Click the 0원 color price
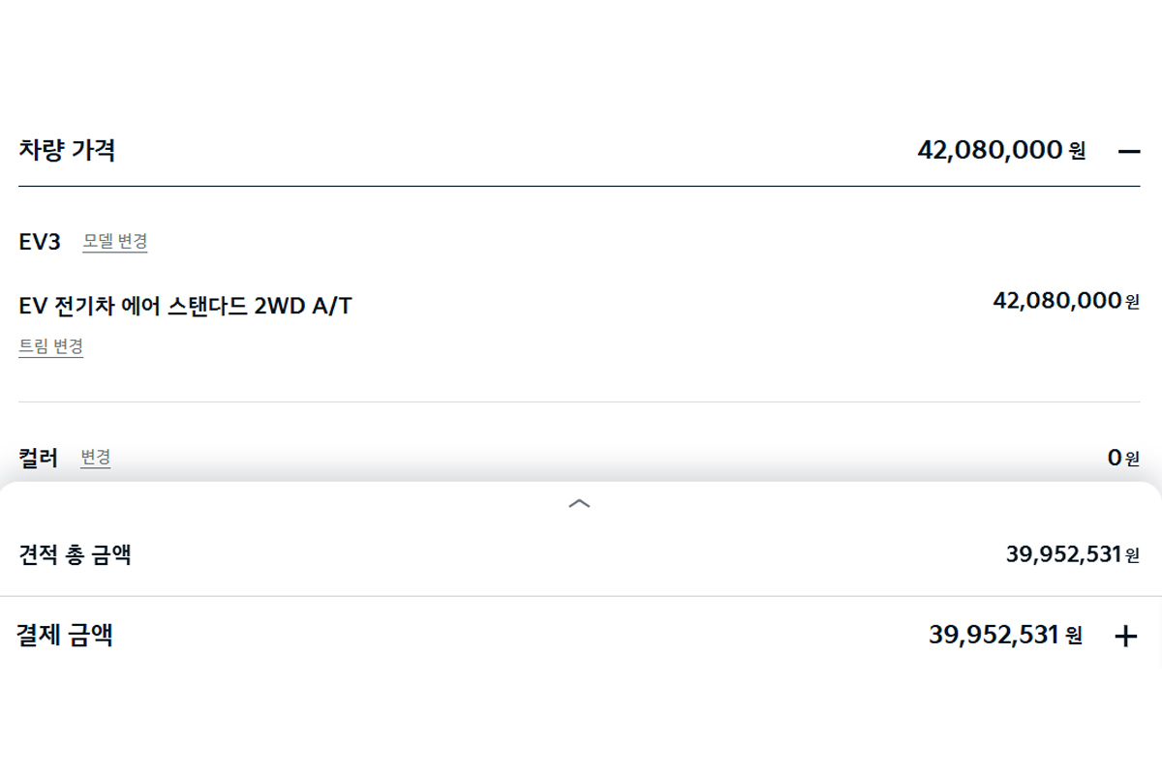1162x774 pixels. tap(1123, 458)
